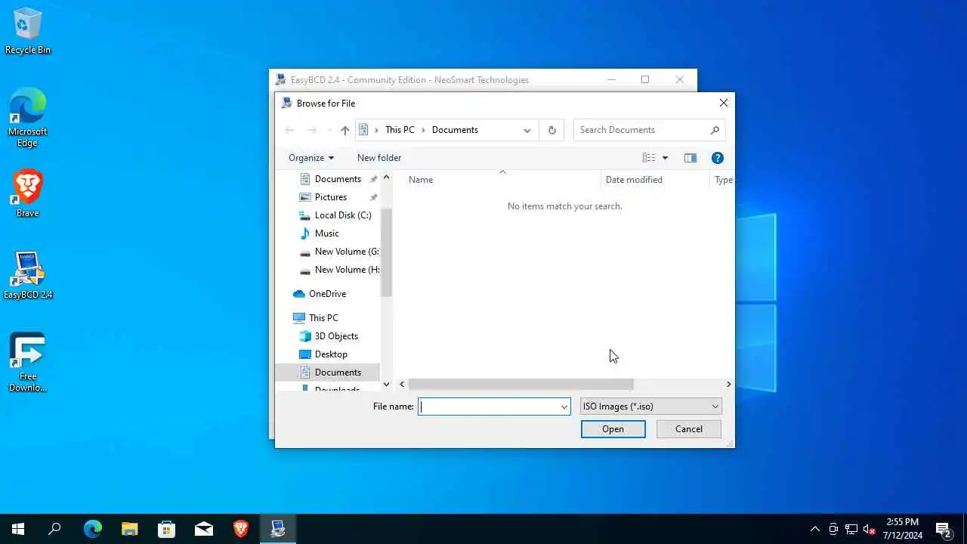This screenshot has height=544, width=967.
Task: Click the navigation pane scroll down arrow
Action: point(387,385)
